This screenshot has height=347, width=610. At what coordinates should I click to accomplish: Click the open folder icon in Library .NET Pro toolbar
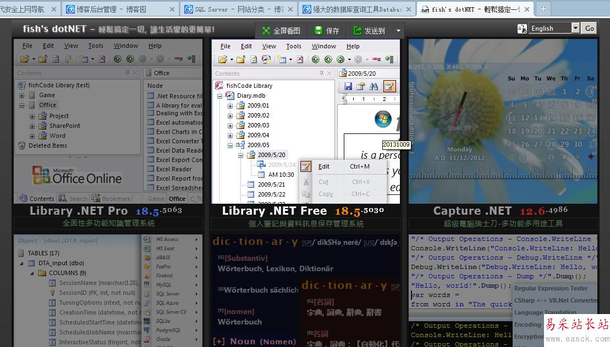(x=25, y=59)
